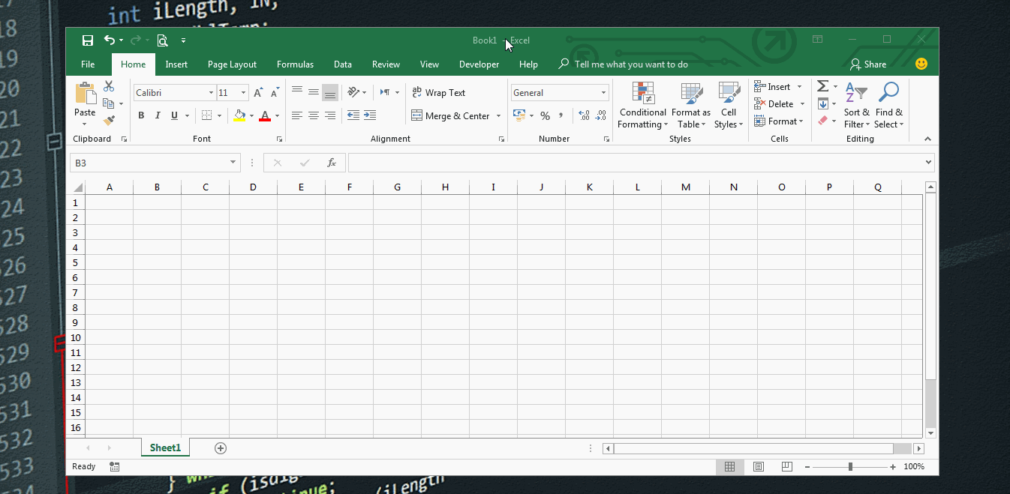Screen dimensions: 1010x494
Task: Switch to Normal view in status bar
Action: pos(729,466)
